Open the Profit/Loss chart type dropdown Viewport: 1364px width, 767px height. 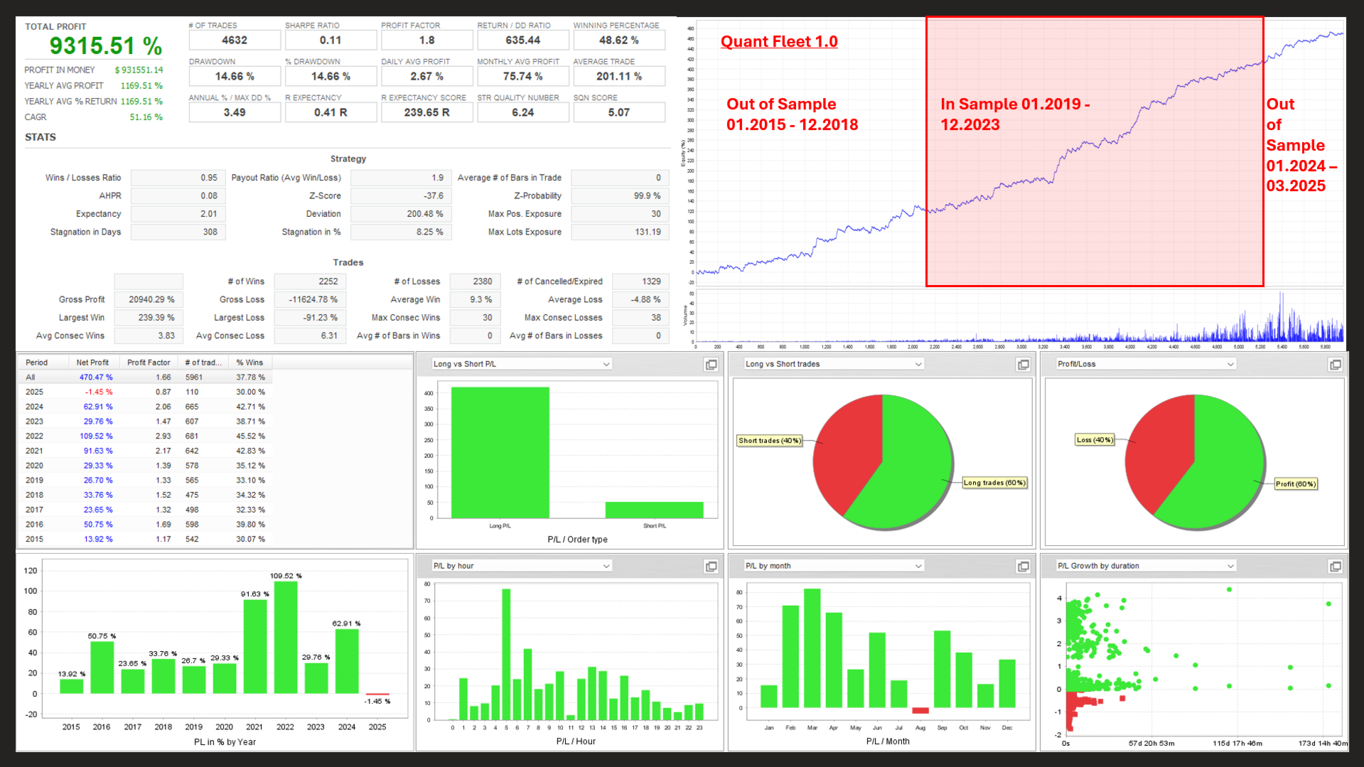[x=1146, y=364]
